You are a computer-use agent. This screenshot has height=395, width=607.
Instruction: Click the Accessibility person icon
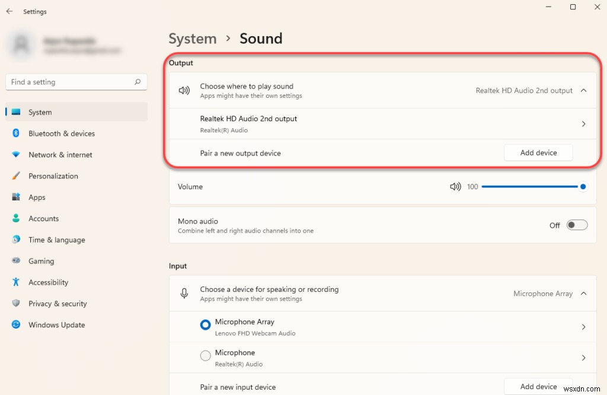pos(15,282)
